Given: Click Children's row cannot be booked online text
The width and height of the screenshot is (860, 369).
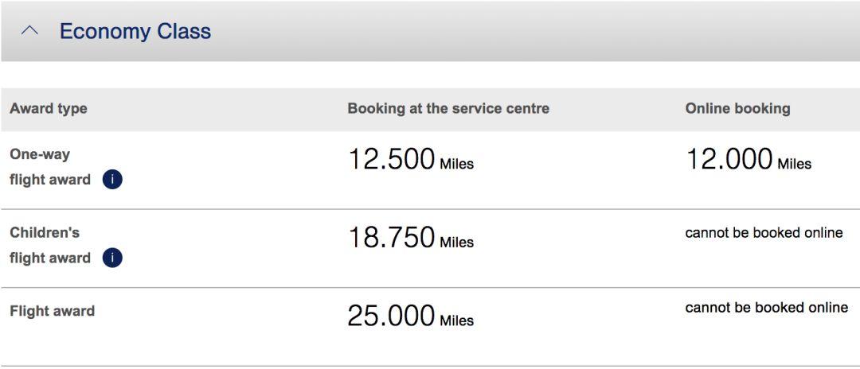Looking at the screenshot, I should click(x=764, y=233).
